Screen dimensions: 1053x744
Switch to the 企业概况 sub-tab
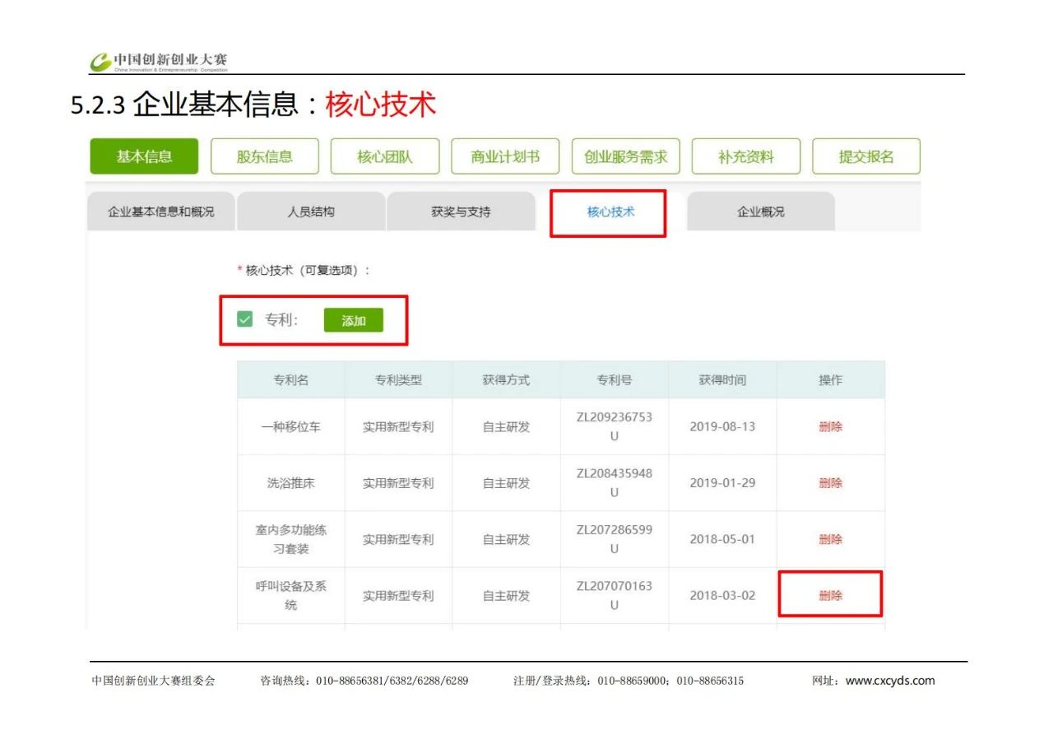coord(760,212)
